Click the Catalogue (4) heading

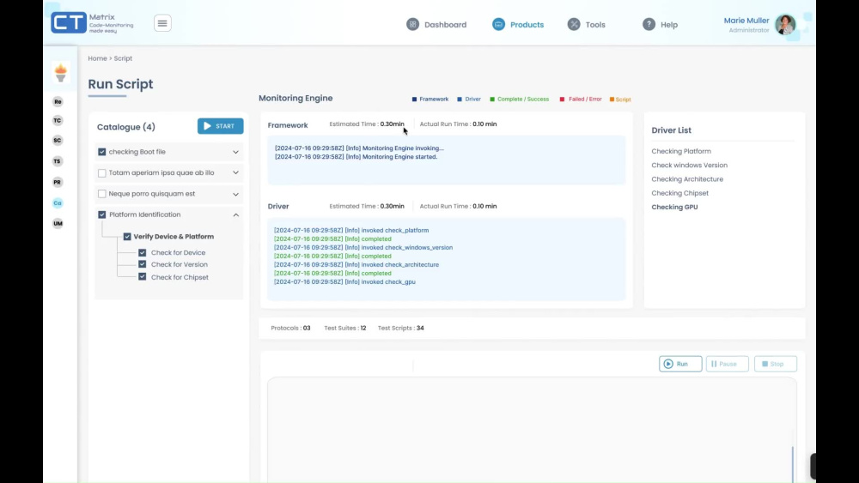click(x=126, y=127)
